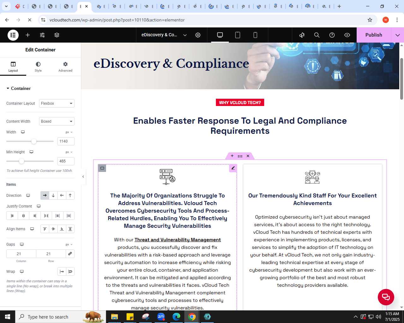Screen dimensions: 404x323
Task: Click the Publish button
Action: click(374, 35)
